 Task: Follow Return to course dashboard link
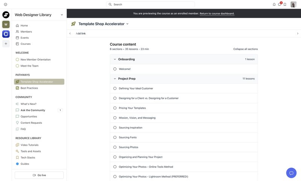point(217,14)
